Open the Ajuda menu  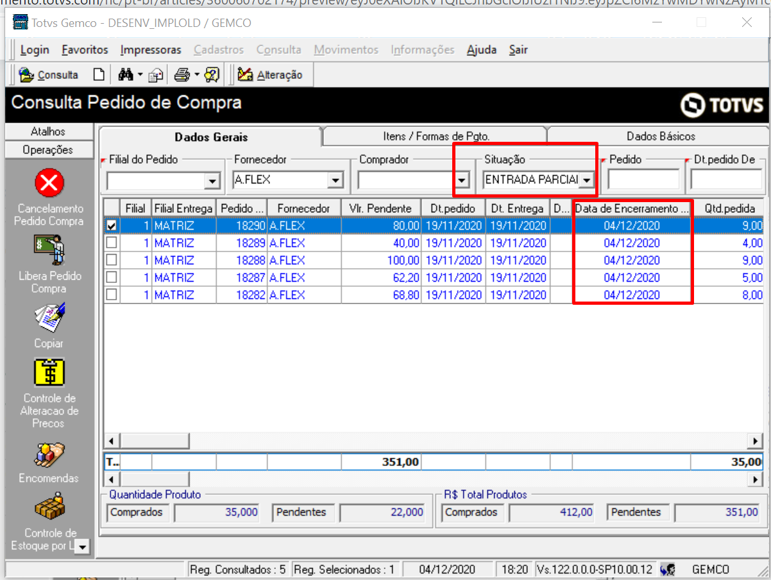(482, 49)
